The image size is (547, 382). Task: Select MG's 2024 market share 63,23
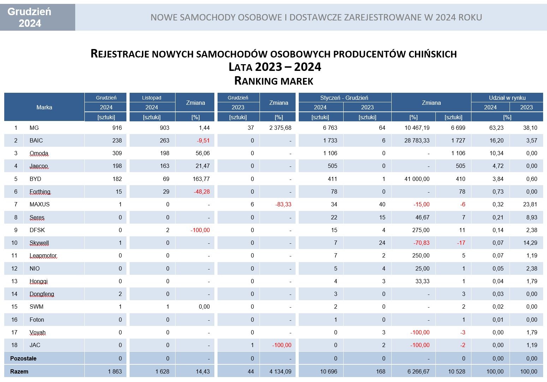[497, 128]
